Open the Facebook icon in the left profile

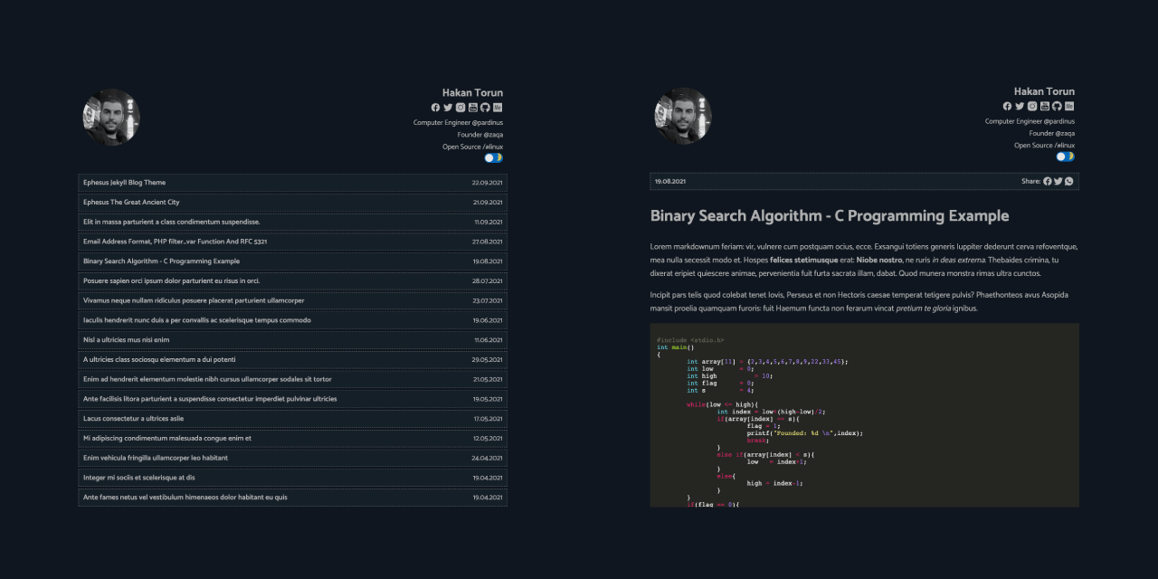(x=435, y=107)
